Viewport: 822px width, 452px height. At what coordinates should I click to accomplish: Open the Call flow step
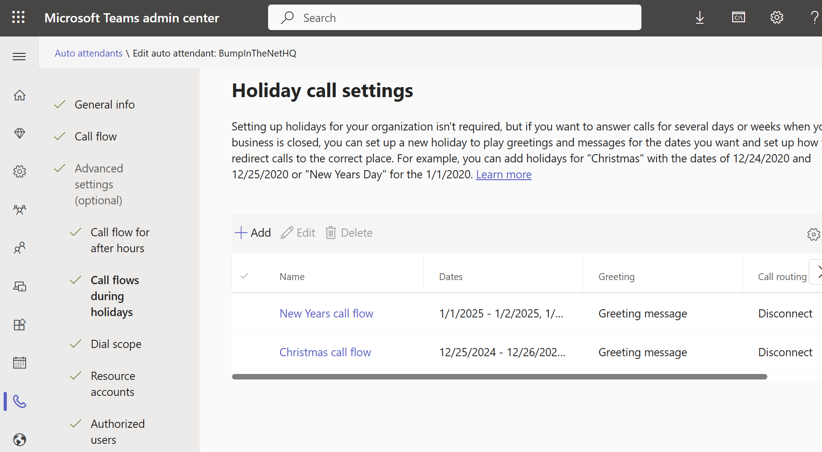[95, 137]
